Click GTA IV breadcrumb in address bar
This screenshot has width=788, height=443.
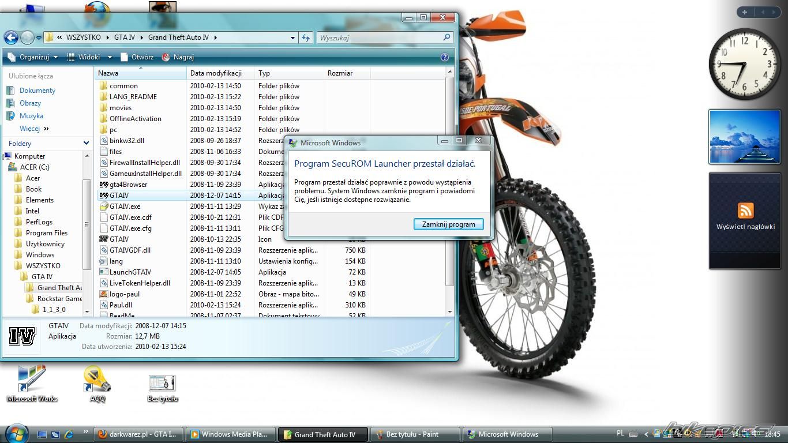click(124, 37)
